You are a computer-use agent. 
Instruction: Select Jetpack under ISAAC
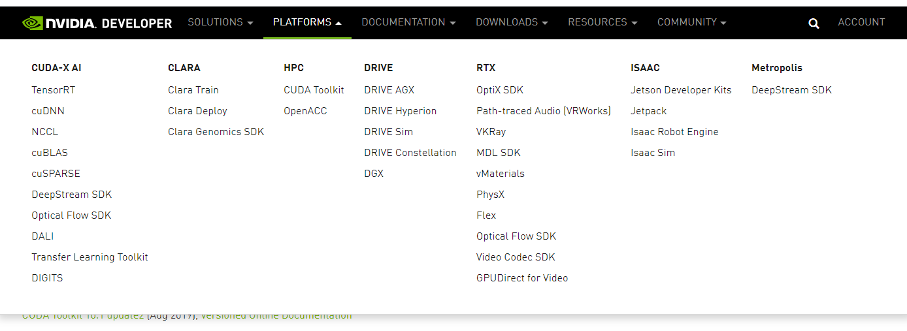649,111
